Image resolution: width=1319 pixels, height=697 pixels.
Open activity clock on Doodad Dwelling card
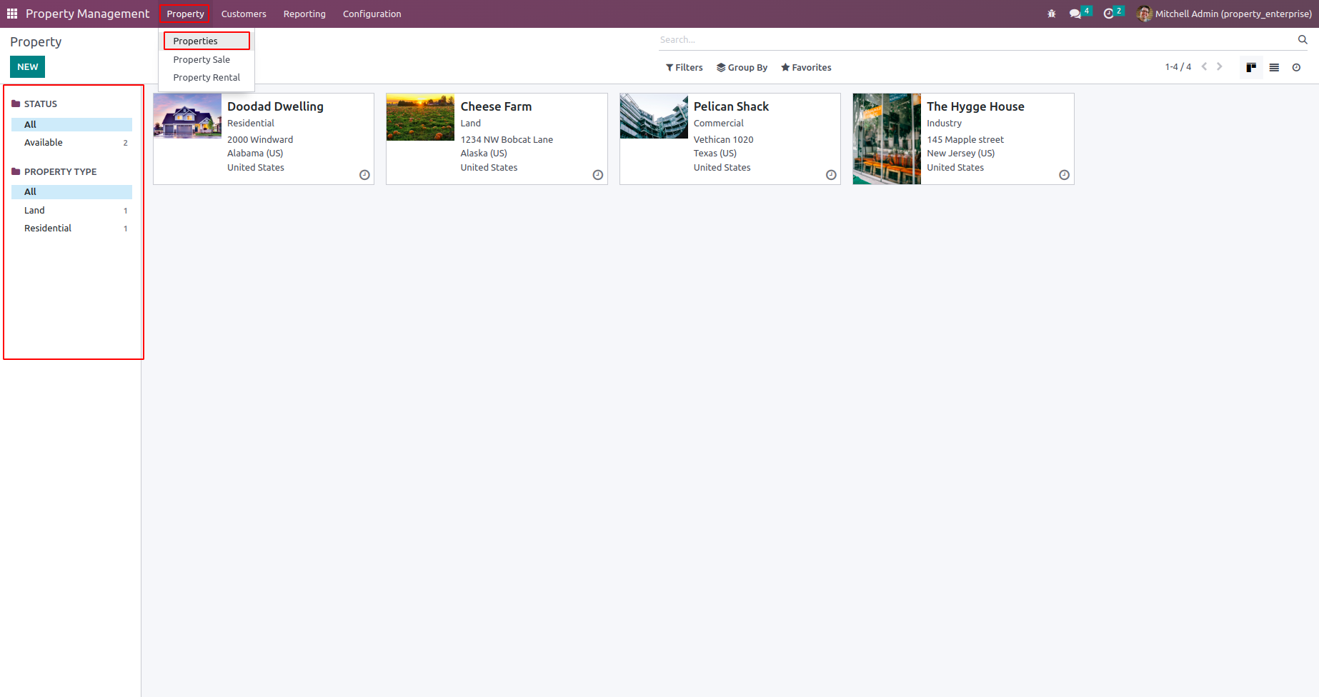364,175
